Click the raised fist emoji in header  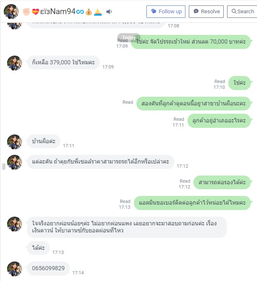coord(26,12)
